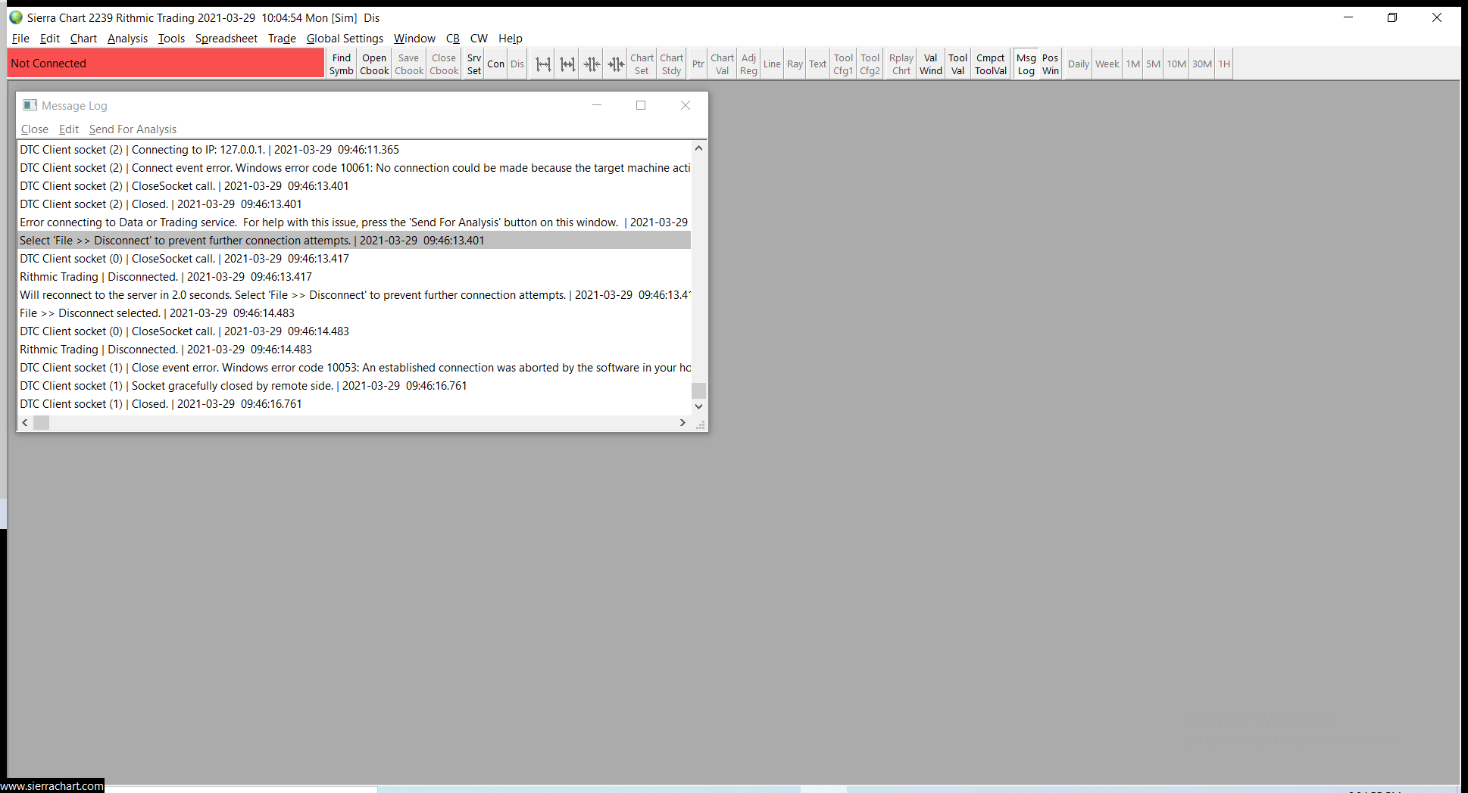
Task: Select the 30M timeframe button
Action: [1202, 64]
